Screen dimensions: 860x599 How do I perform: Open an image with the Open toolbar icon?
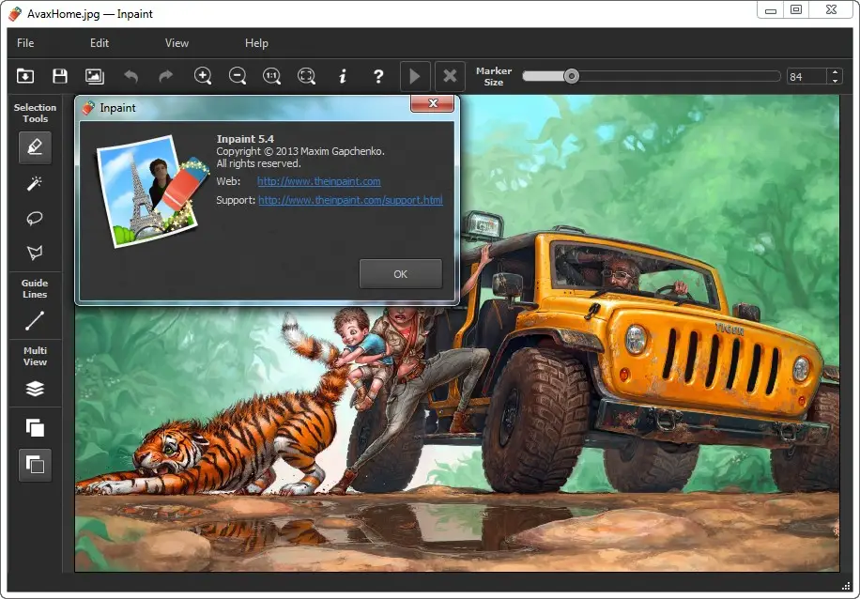tap(25, 76)
